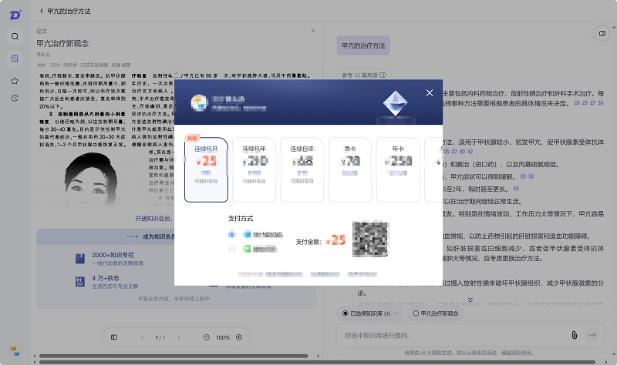Open history clock icon in sidebar
The image size is (617, 365).
pos(15,99)
